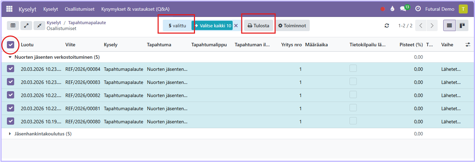The width and height of the screenshot is (475, 162).
Task: Switch to kanban view
Action: [x=462, y=26]
